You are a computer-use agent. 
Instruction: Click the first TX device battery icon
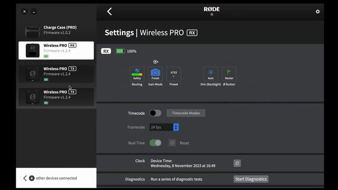[46, 80]
